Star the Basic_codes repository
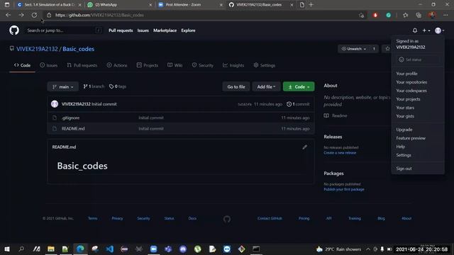Viewport: 454px width, 255px height. [x=387, y=49]
